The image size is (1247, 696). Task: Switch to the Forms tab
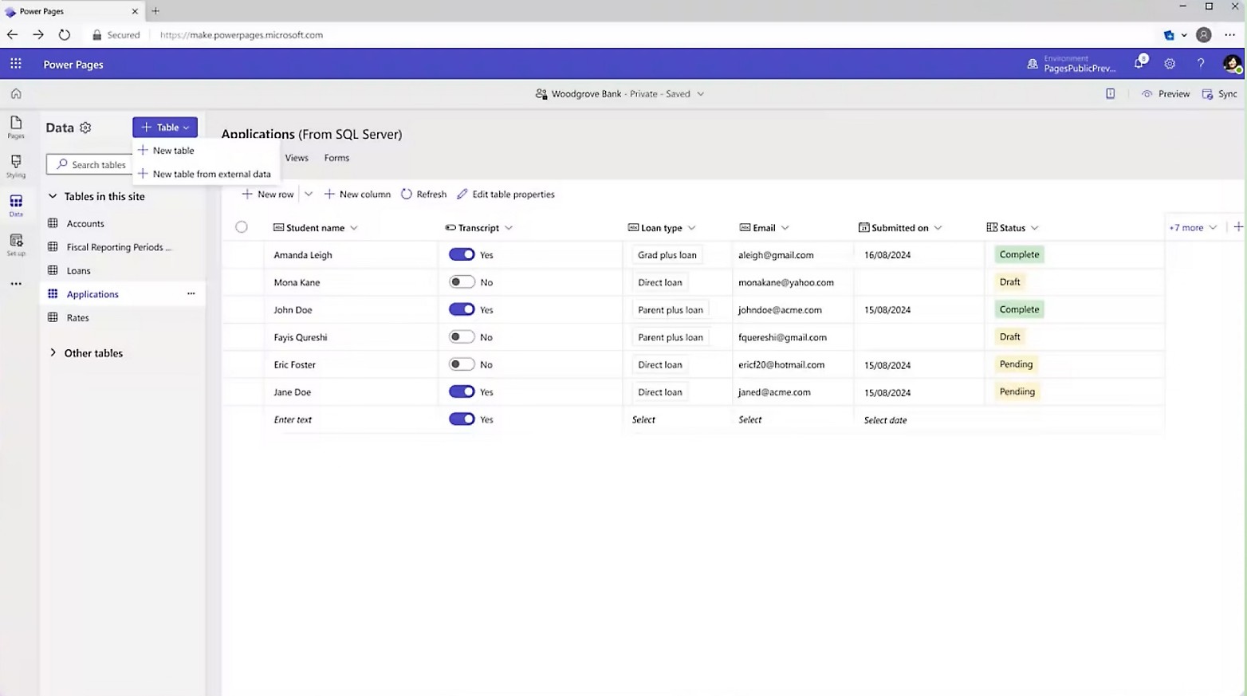pos(336,157)
